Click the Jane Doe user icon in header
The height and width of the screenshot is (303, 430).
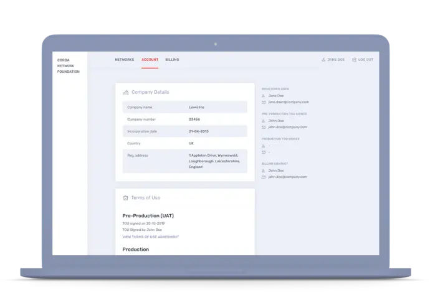(323, 60)
